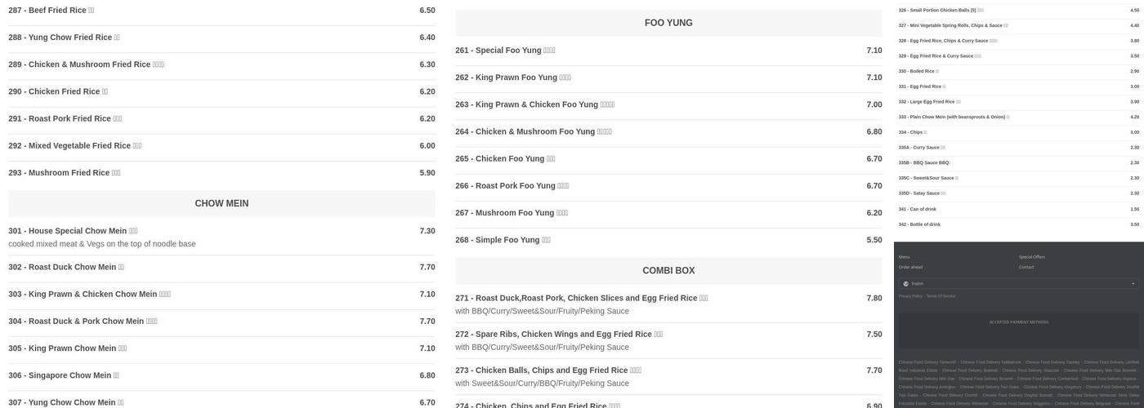Click allergen icons after Simple Foo Yung
The image size is (1144, 408).
(x=546, y=240)
